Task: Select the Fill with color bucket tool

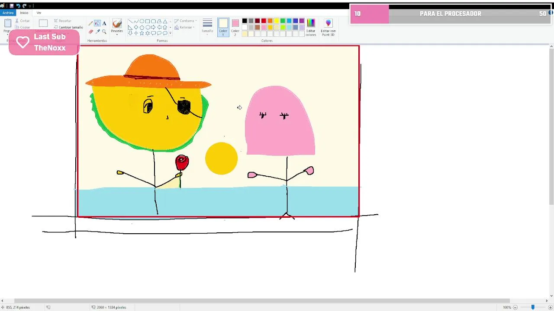Action: pyautogui.click(x=97, y=23)
